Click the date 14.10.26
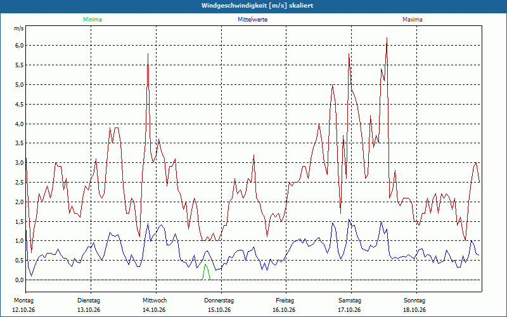Screen dimensions: 507x317 154,310
